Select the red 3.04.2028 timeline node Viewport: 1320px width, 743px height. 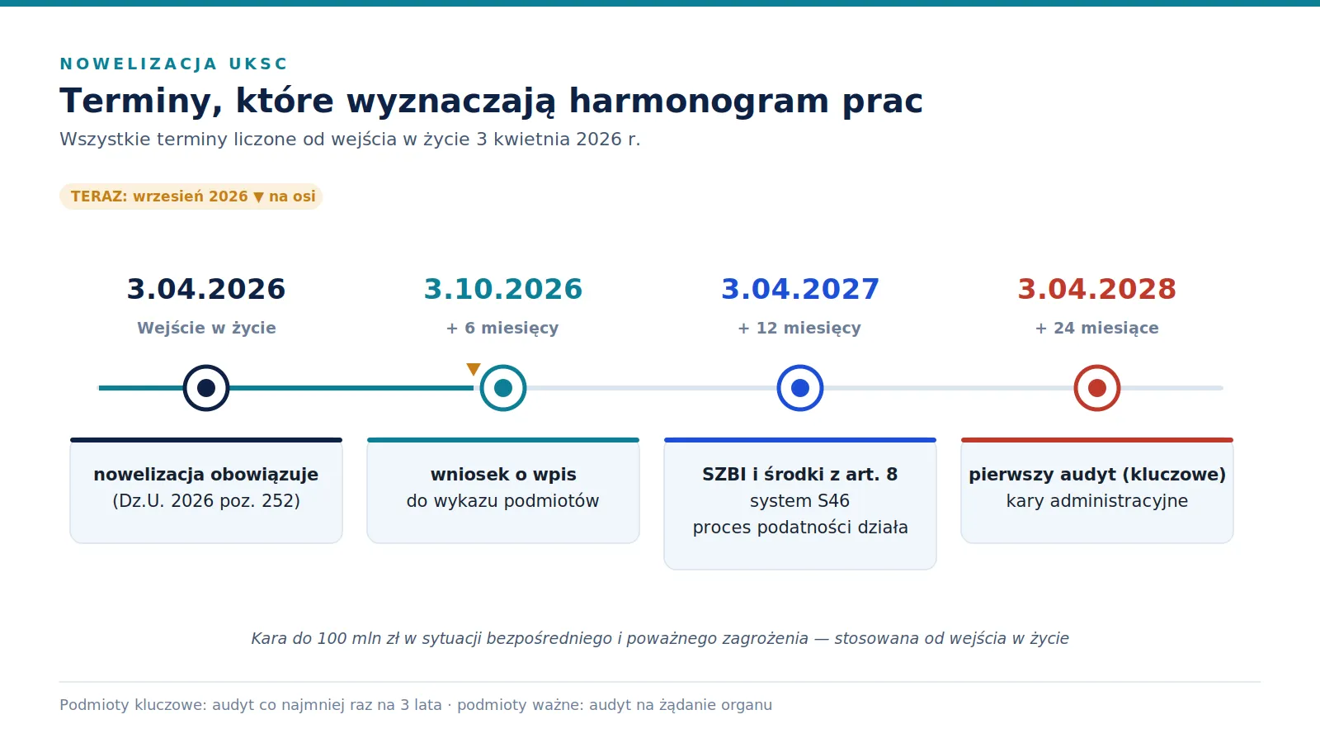pos(1097,388)
